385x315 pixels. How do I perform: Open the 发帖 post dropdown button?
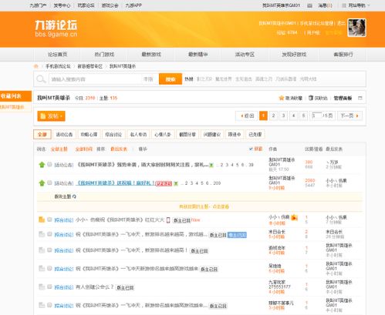point(51,116)
